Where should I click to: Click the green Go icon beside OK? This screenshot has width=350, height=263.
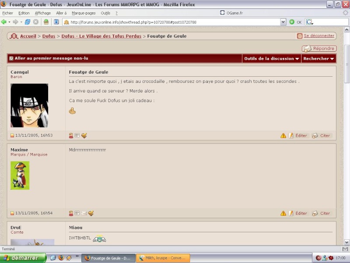pos(292,22)
